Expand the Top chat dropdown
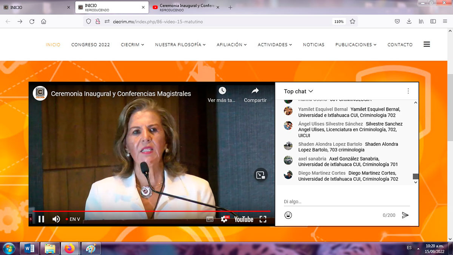This screenshot has height=255, width=453. (x=299, y=91)
